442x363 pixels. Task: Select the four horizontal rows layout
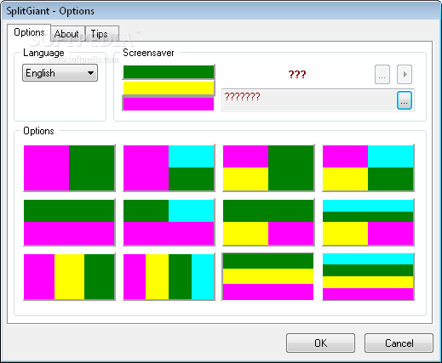pyautogui.click(x=368, y=276)
